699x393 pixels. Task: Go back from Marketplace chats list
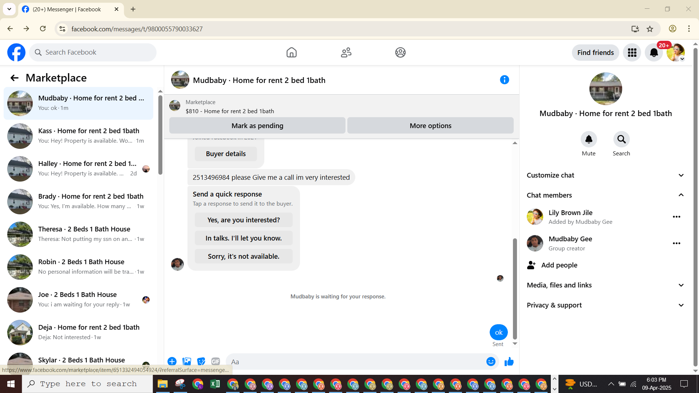14,78
